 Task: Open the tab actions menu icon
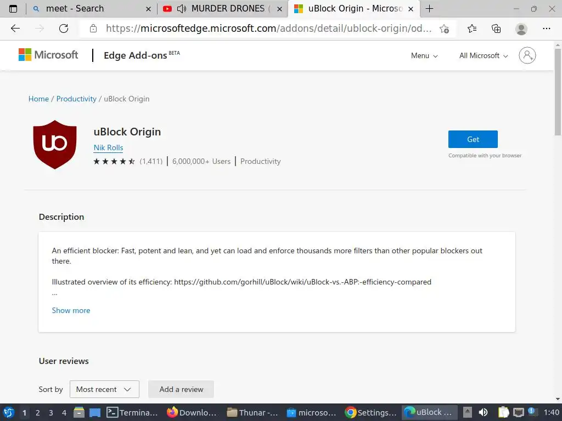(x=13, y=9)
